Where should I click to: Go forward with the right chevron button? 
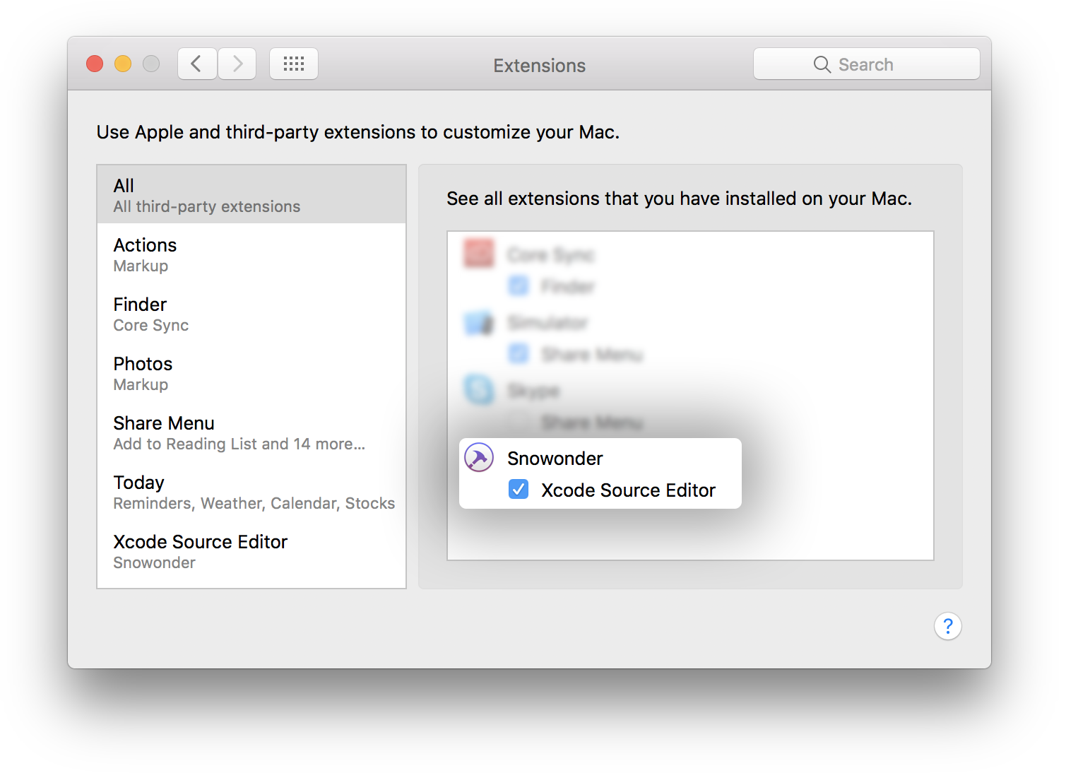tap(237, 64)
